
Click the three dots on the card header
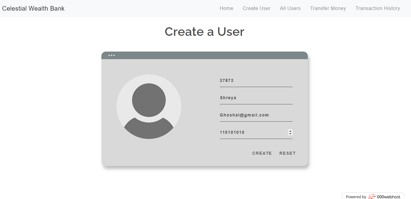pyautogui.click(x=112, y=55)
